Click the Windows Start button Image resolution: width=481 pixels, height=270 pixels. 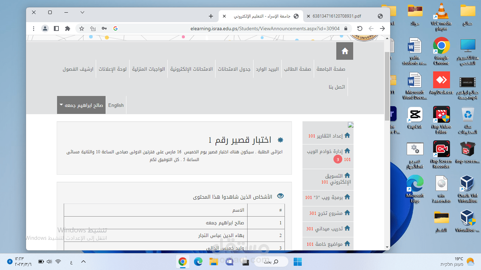point(298,262)
